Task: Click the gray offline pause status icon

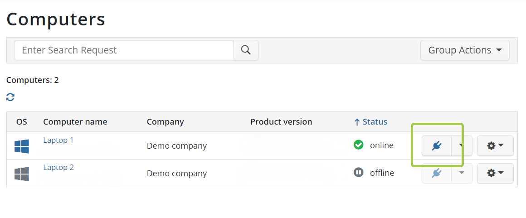Action: coord(359,172)
